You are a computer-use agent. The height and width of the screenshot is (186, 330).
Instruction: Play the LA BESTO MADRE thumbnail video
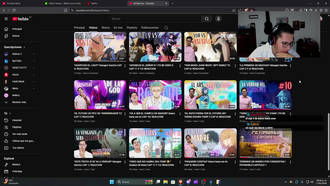[210, 143]
